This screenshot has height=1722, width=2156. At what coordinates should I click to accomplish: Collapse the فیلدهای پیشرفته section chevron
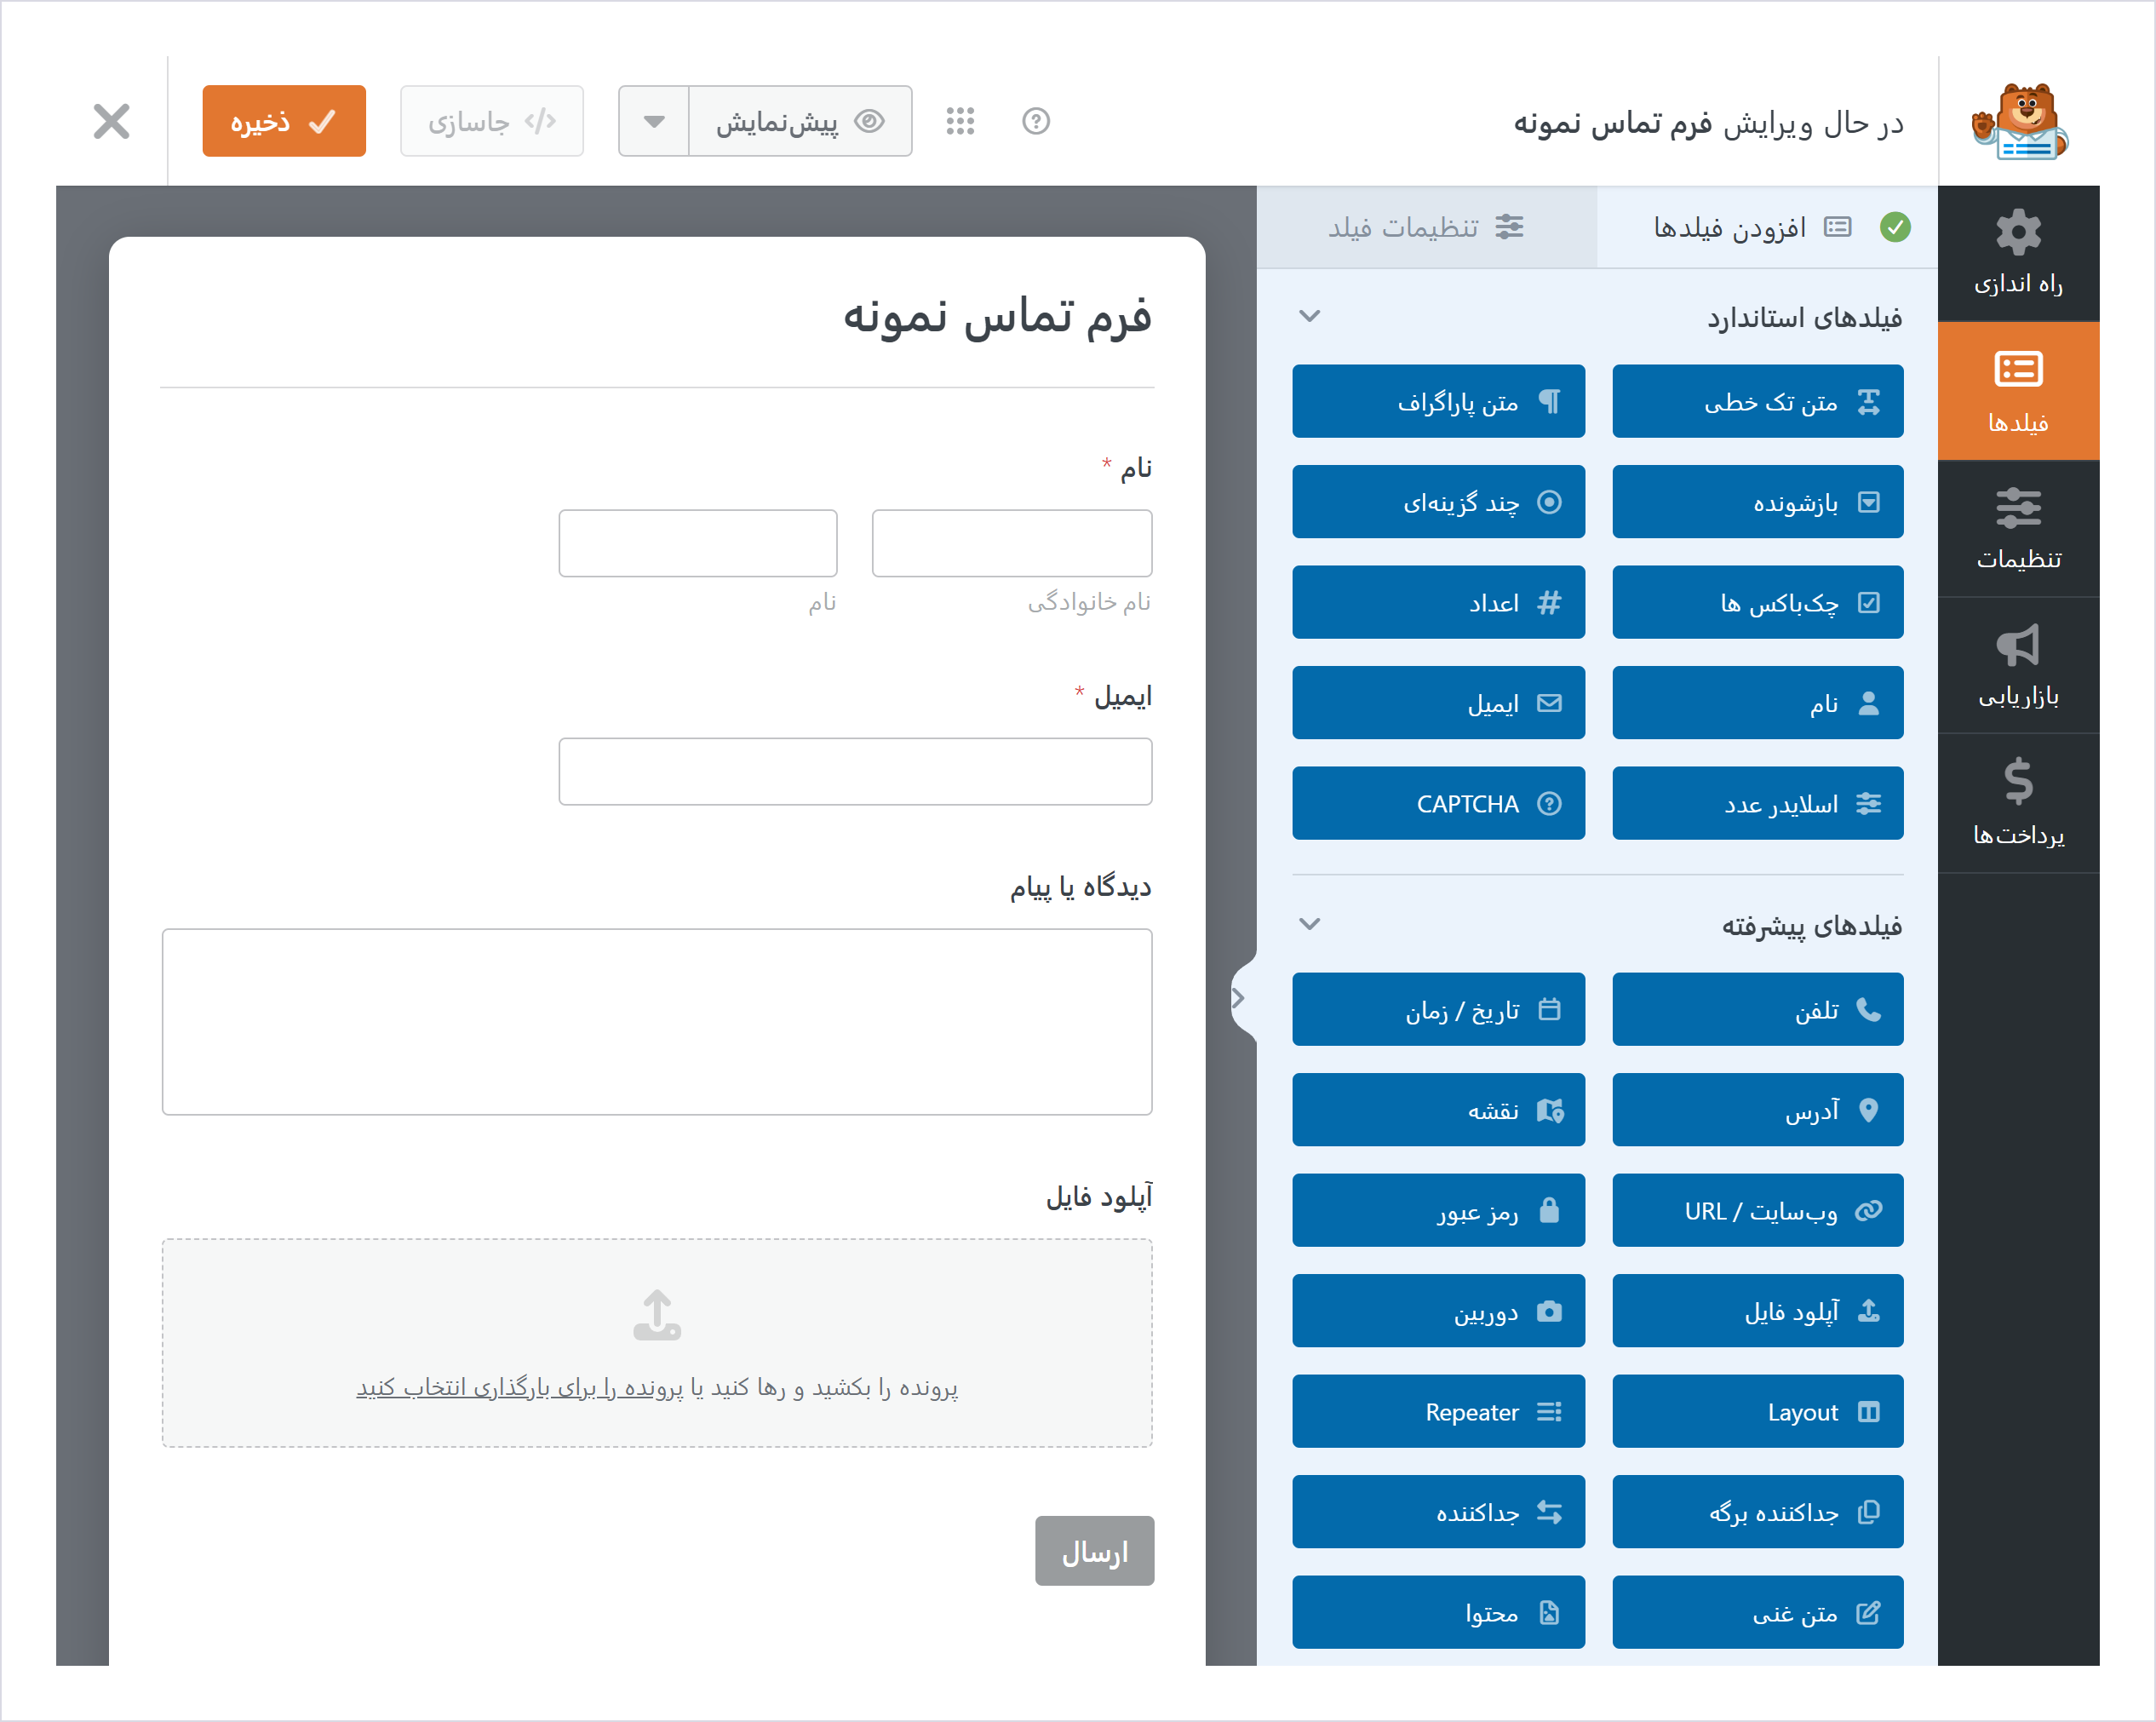tap(1309, 924)
